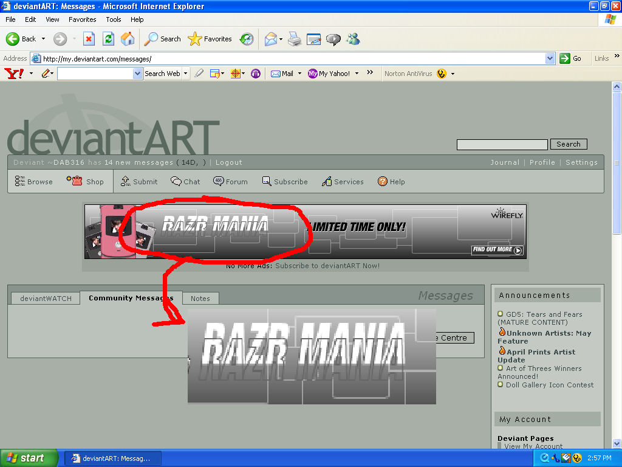This screenshot has height=467, width=622.
Task: Click the Logout link
Action: pyautogui.click(x=228, y=162)
